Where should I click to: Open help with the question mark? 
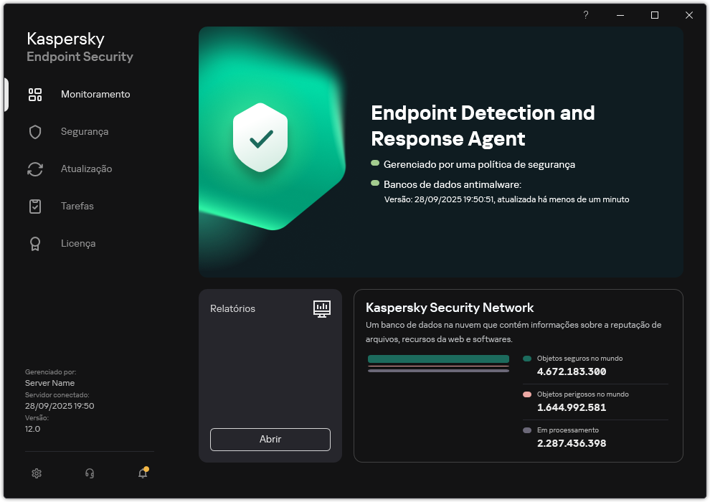click(x=586, y=15)
